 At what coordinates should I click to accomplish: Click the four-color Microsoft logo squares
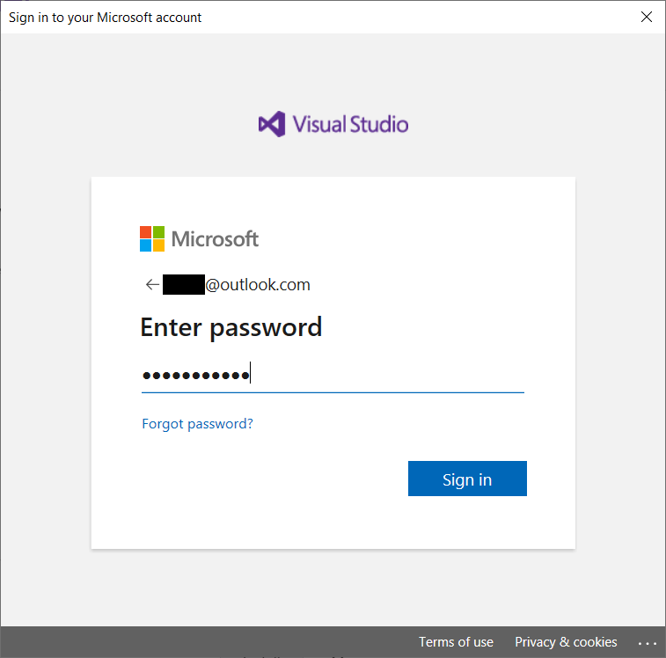[x=152, y=238]
